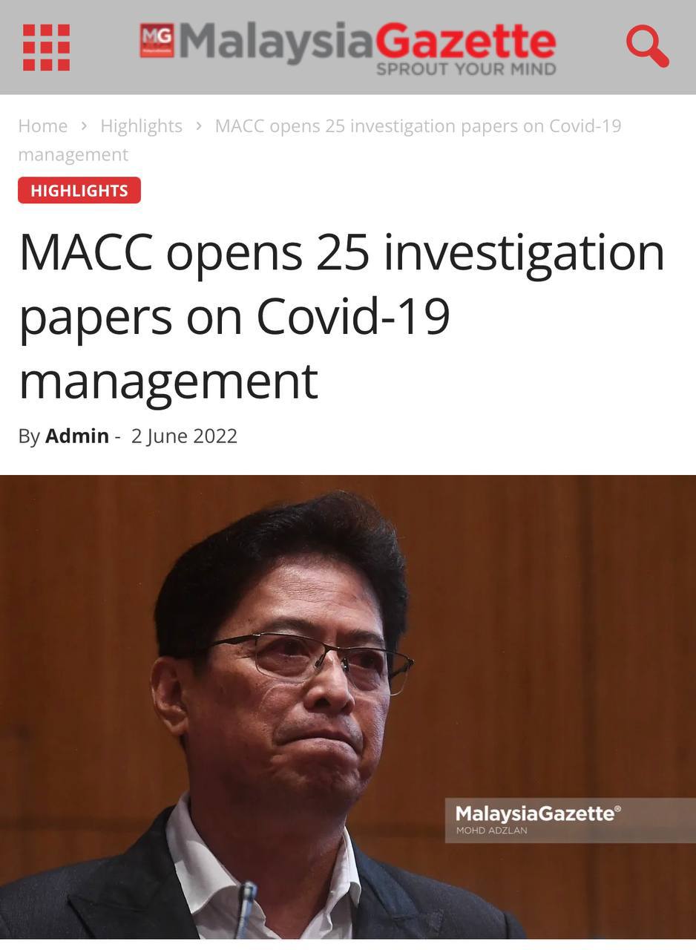This screenshot has height=950, width=696.
Task: Click the SPROUT YOUR MIND tagline
Action: pyautogui.click(x=466, y=69)
